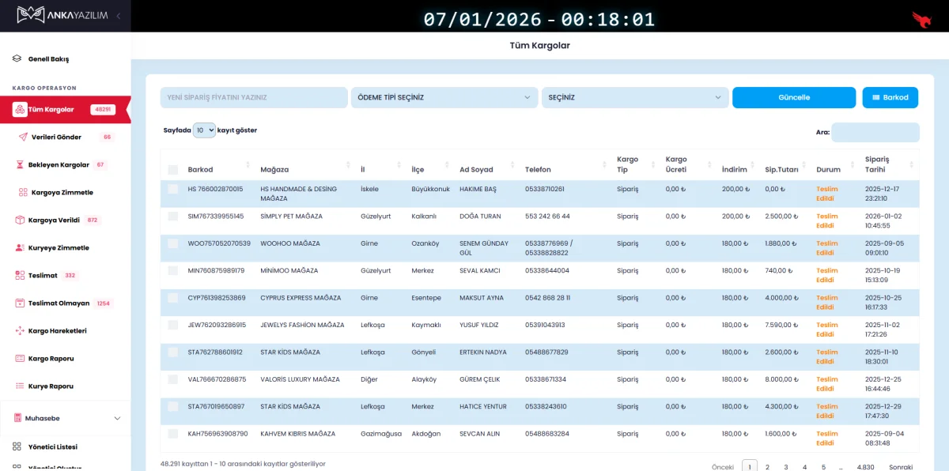
Task: Go to Kargo Raporu menu item
Action: 51,359
